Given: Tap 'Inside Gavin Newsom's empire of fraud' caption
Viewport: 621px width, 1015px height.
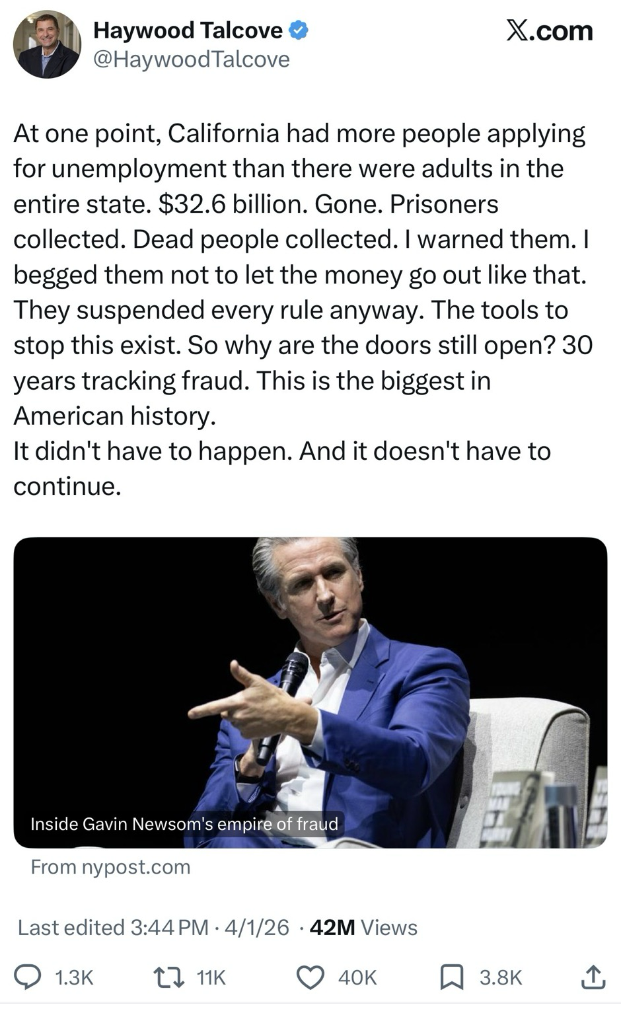Looking at the screenshot, I should [184, 824].
